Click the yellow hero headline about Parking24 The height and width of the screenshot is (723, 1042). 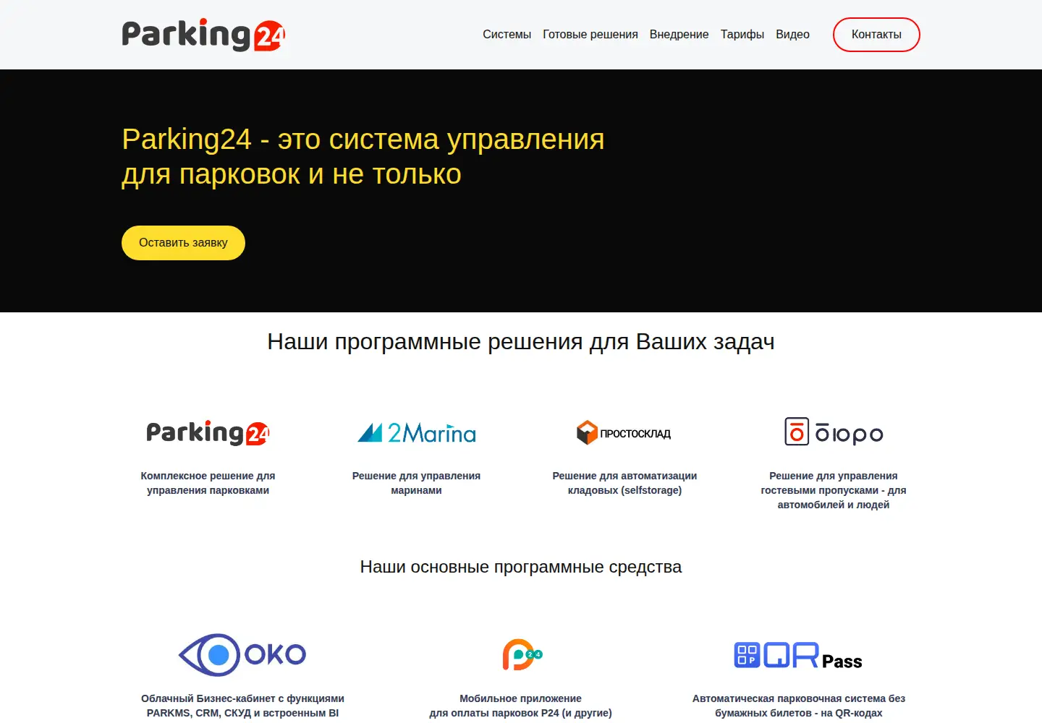click(x=363, y=156)
